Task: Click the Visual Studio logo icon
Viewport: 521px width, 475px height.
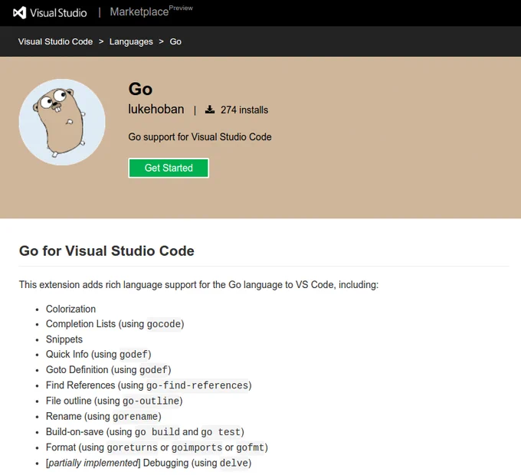Action: [20, 13]
